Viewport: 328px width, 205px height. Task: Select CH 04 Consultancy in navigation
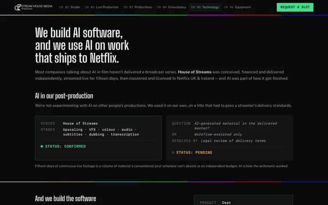tap(172, 7)
